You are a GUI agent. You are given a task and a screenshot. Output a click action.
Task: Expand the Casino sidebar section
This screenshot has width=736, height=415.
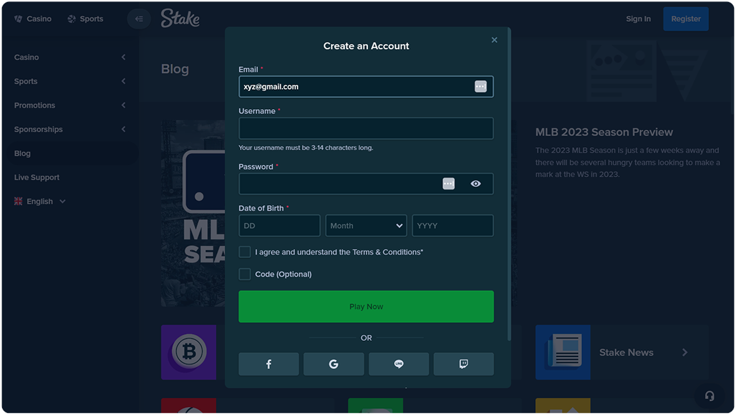(x=123, y=57)
